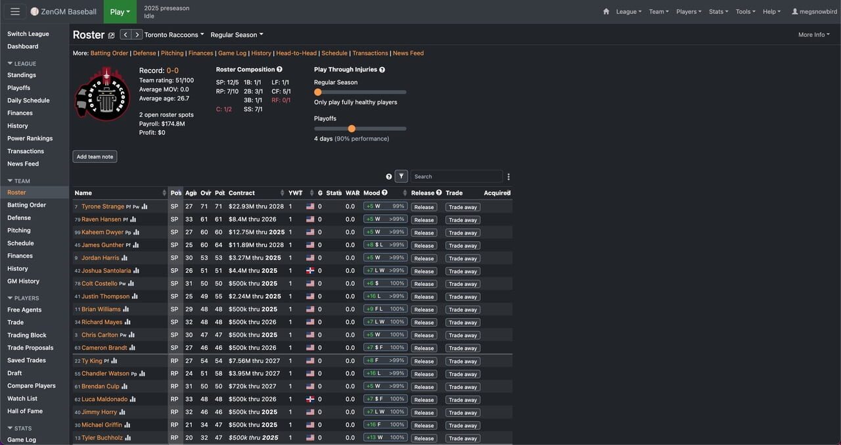This screenshot has width=841, height=445.
Task: Click the previous-team arrow beside Roster
Action: [x=125, y=34]
